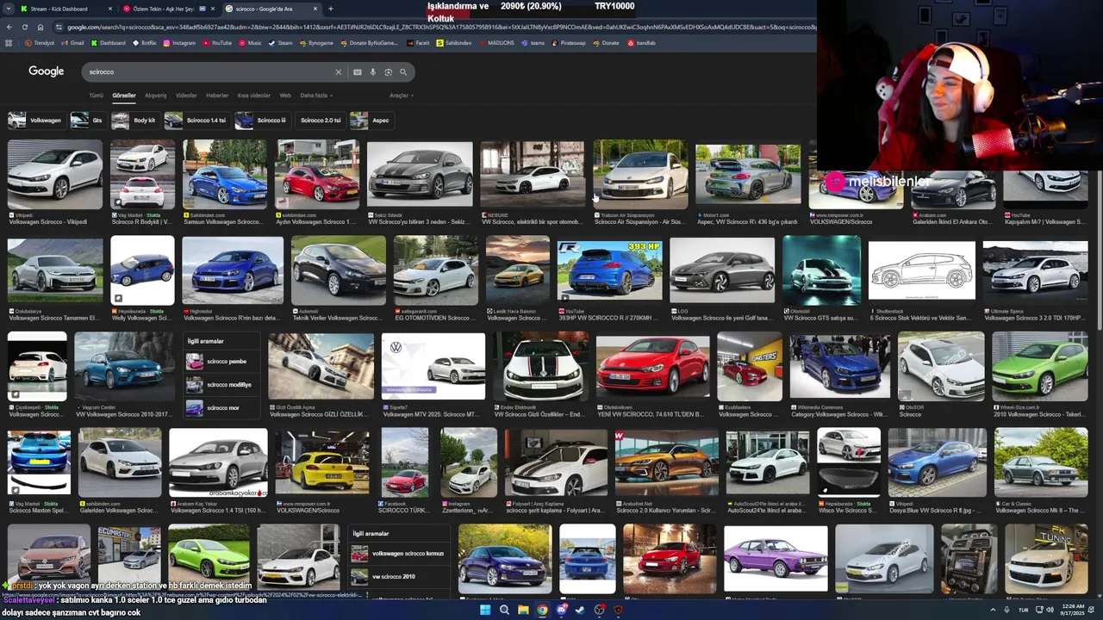The width and height of the screenshot is (1103, 620).
Task: Open the Steam bookmark
Action: pyautogui.click(x=282, y=43)
